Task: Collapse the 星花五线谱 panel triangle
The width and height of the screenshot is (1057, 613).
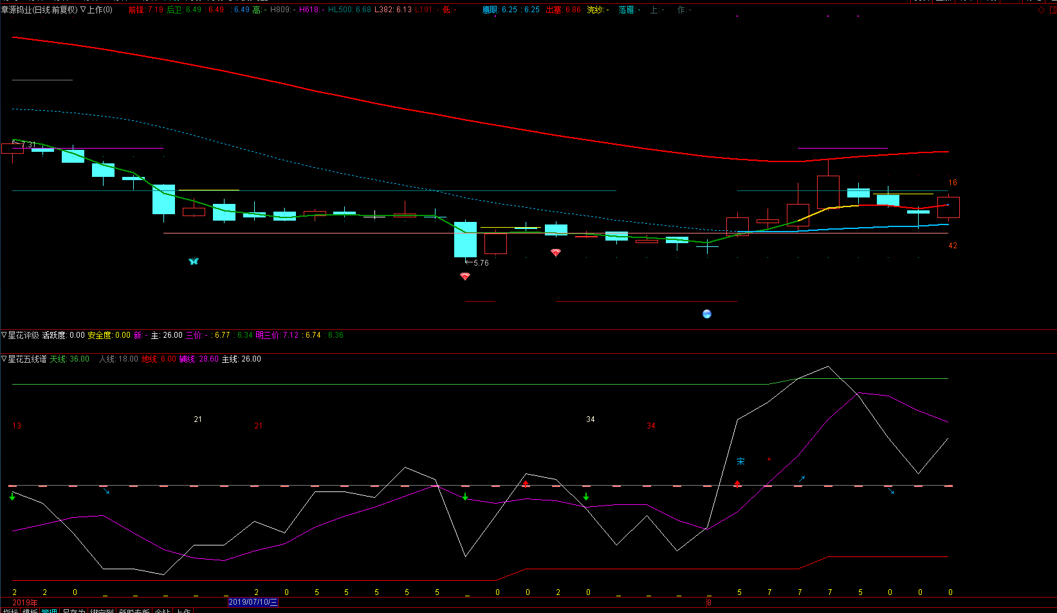Action: point(4,359)
